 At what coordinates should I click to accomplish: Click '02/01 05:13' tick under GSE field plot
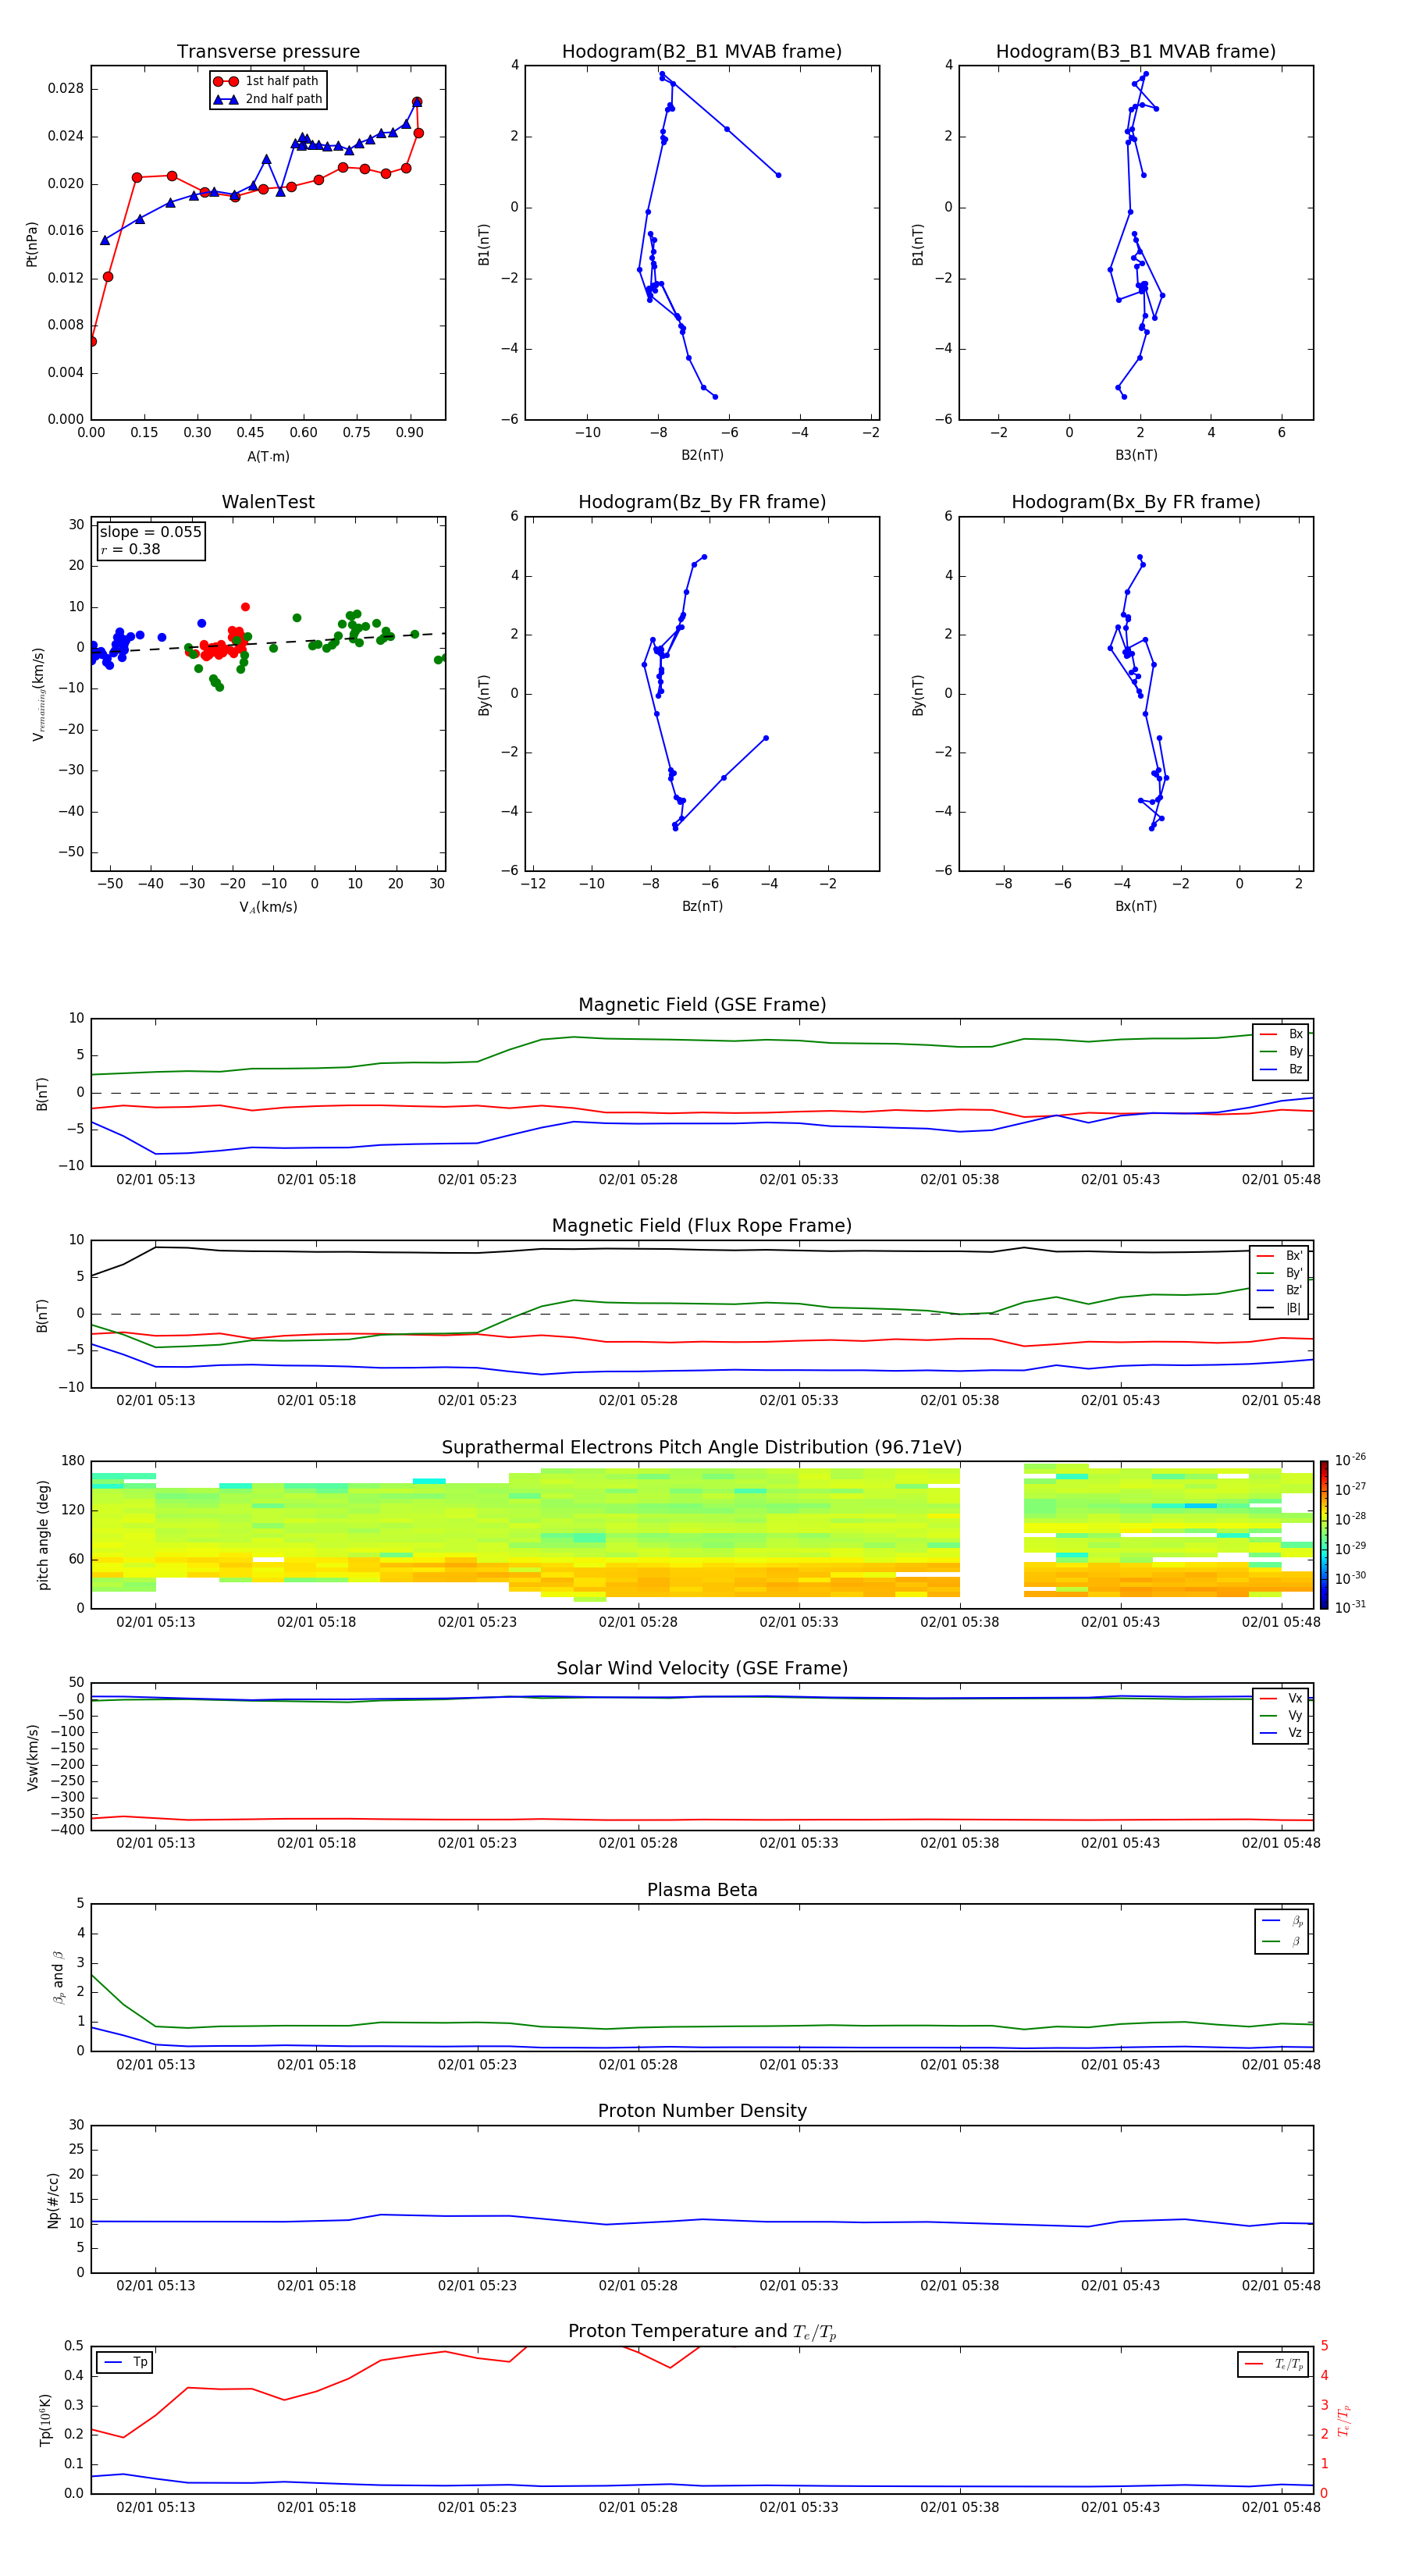point(156,1180)
